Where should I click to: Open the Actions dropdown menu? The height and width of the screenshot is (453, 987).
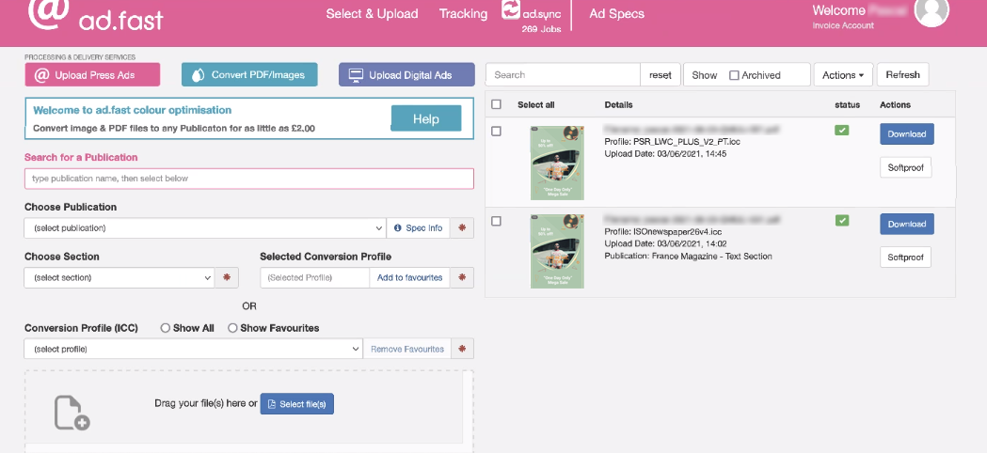pos(843,75)
